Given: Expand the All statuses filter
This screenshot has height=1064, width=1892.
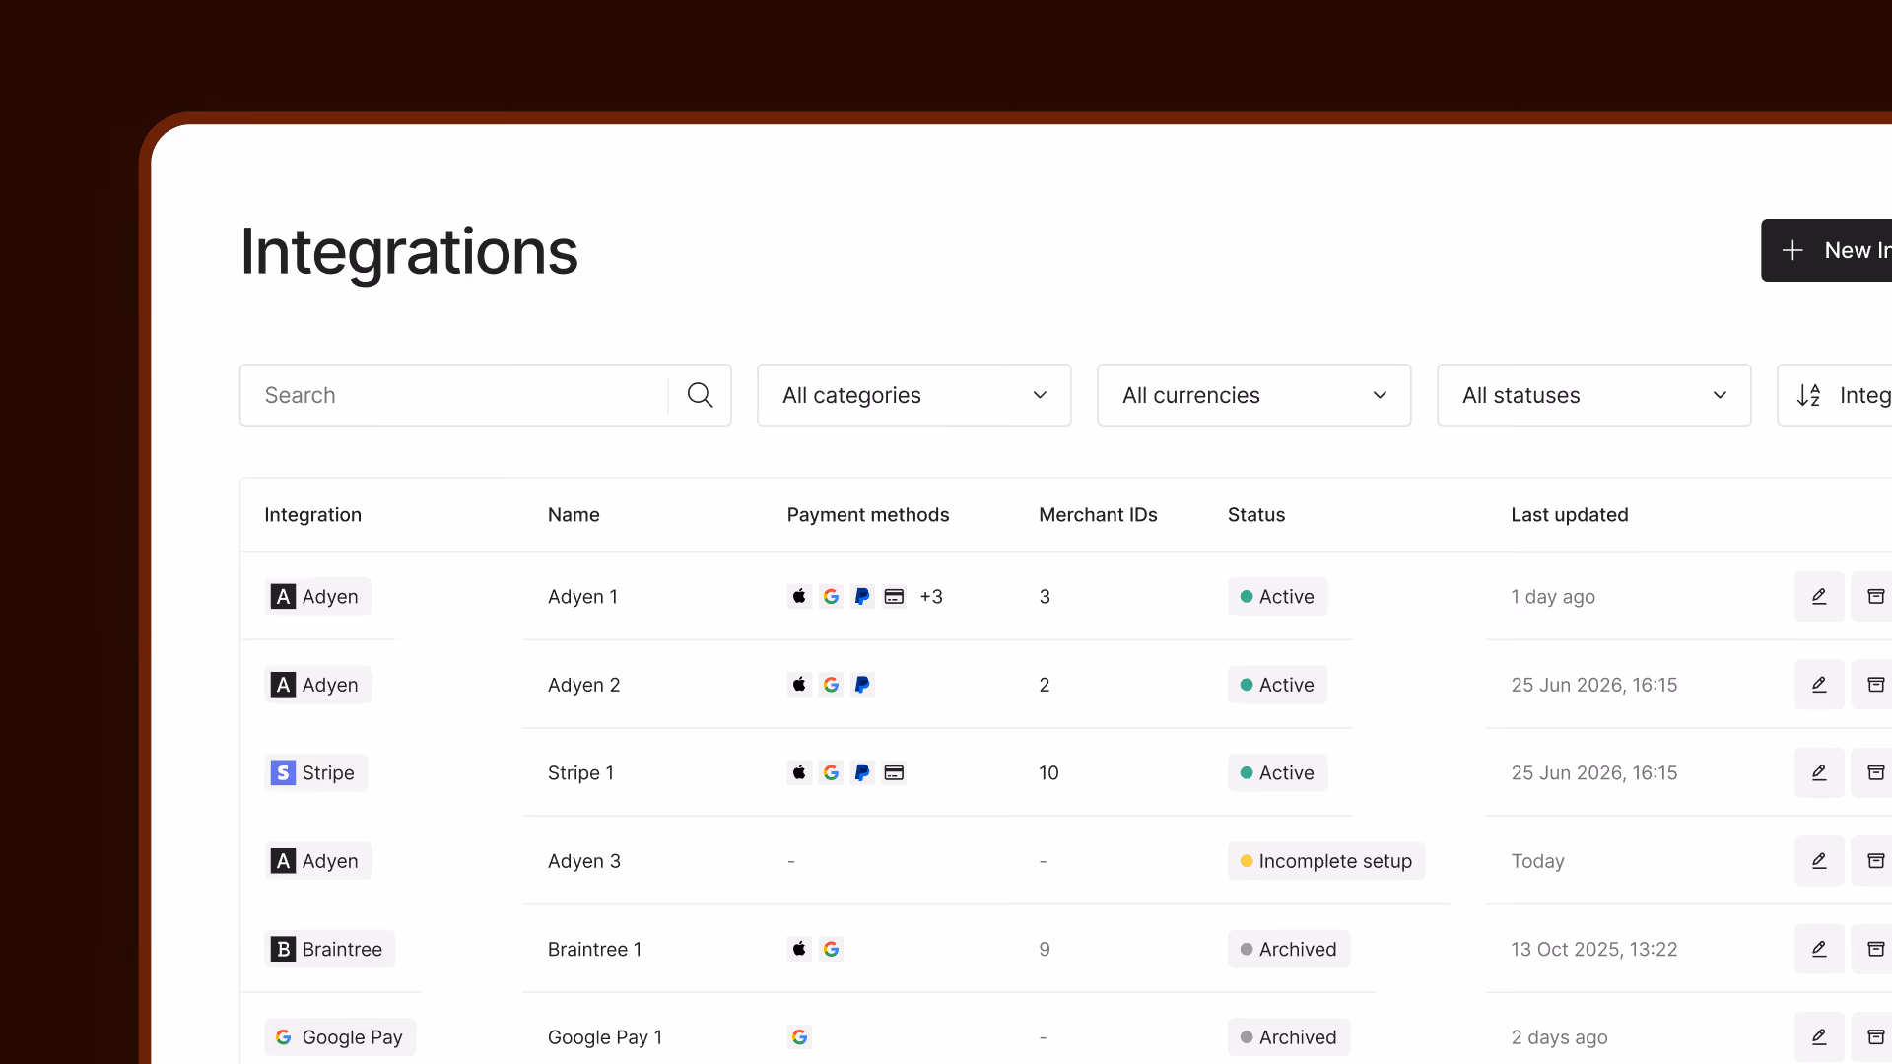Looking at the screenshot, I should (x=1593, y=395).
